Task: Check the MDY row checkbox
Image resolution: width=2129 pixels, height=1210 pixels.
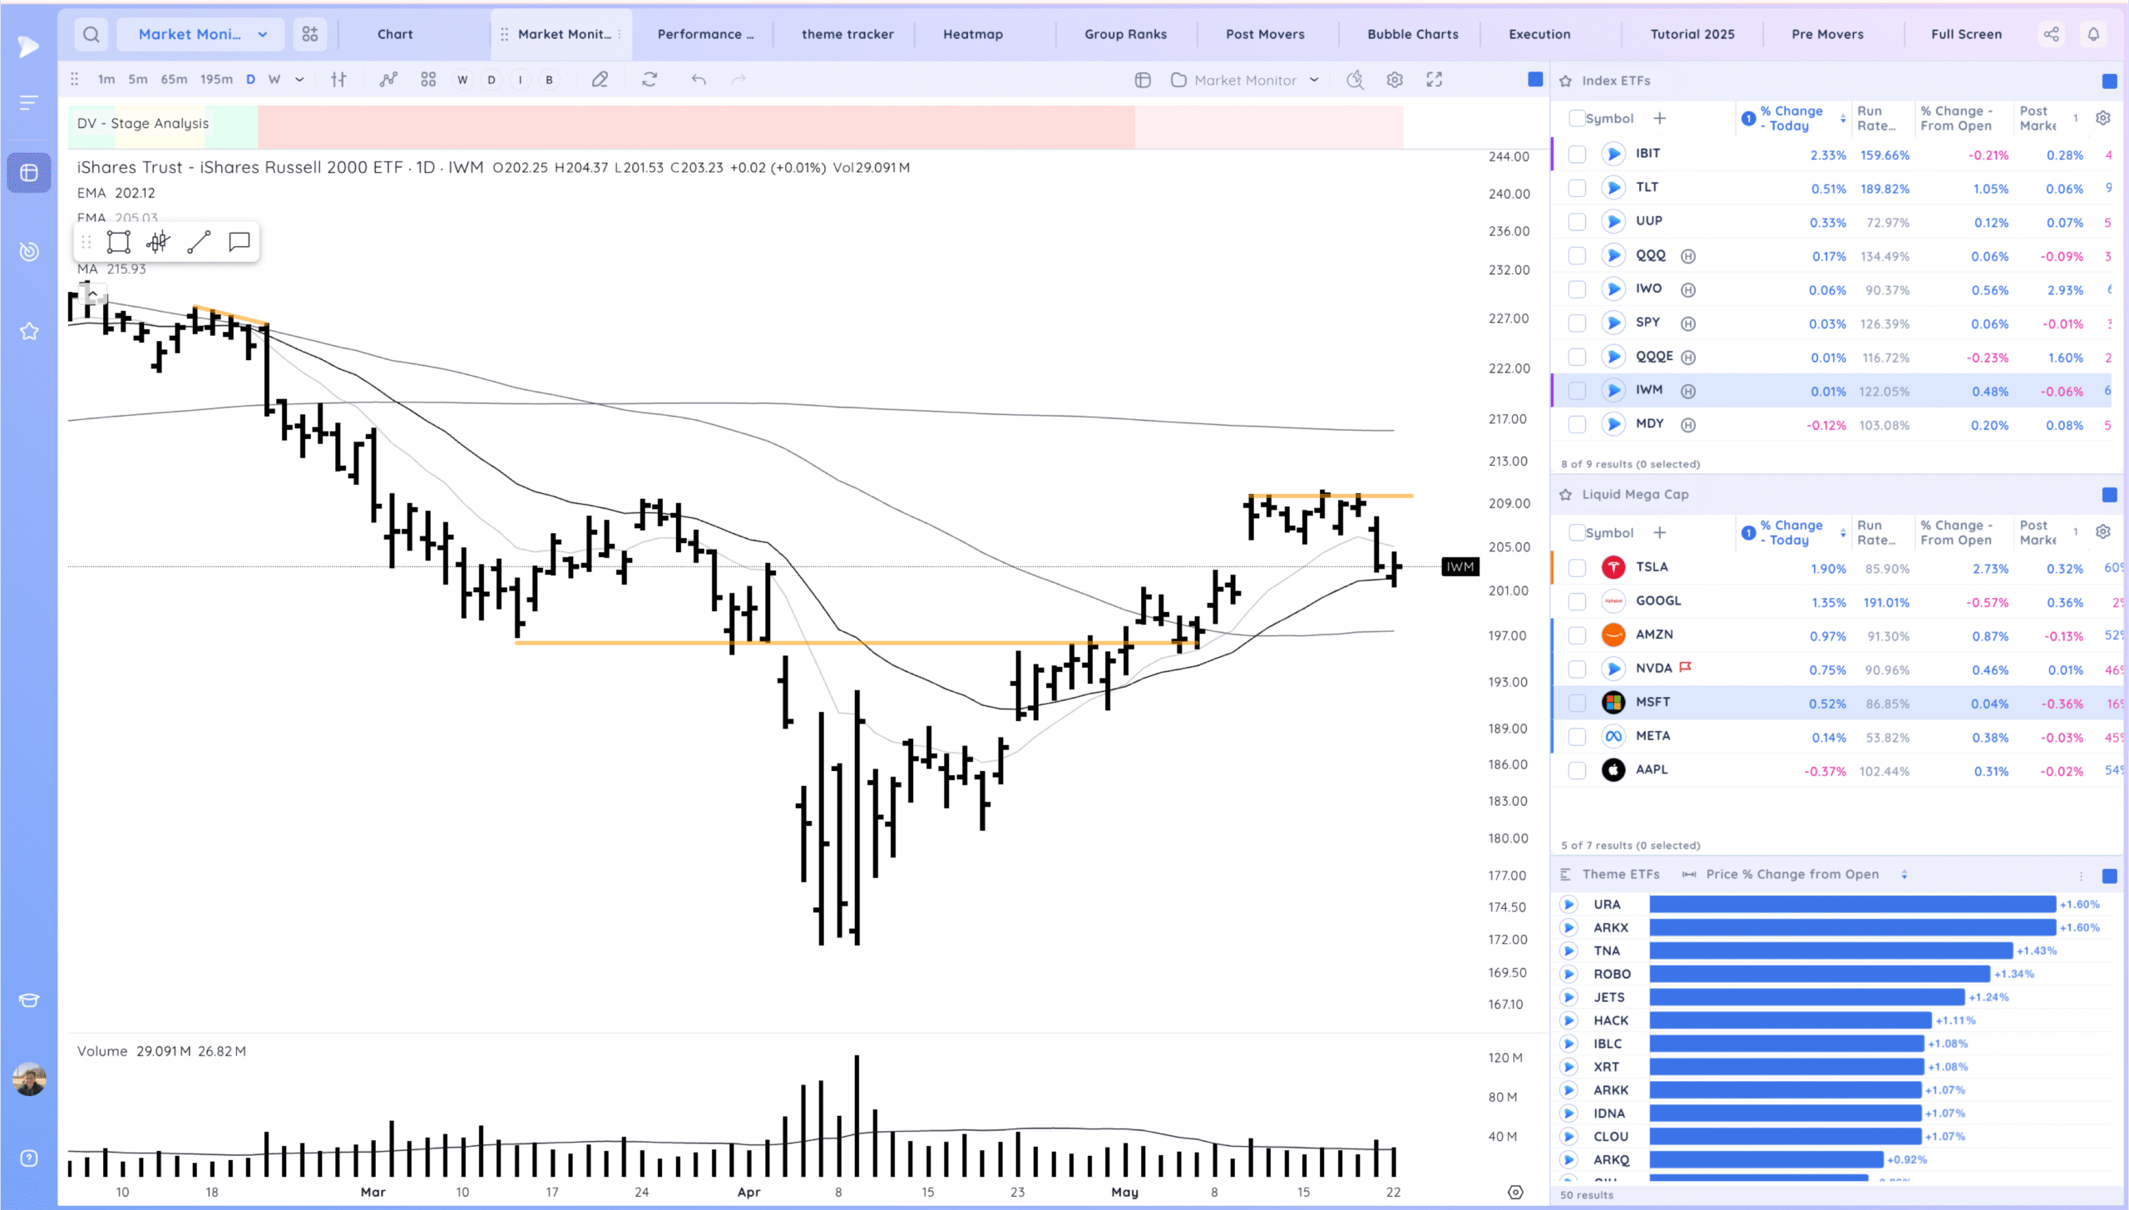Action: click(x=1577, y=425)
